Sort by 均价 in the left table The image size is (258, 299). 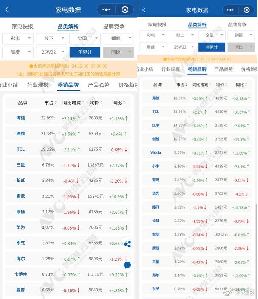[96, 103]
